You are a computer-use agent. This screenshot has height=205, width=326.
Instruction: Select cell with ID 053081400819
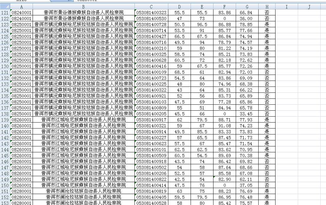tap(151, 191)
